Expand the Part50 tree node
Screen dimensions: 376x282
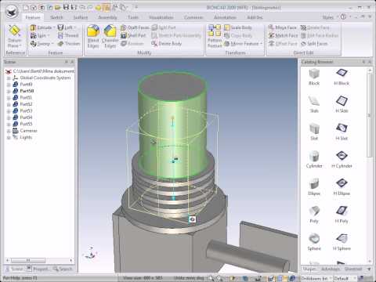(9, 91)
